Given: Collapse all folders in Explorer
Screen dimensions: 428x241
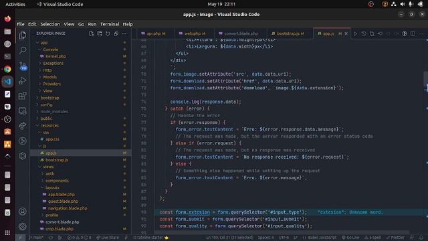Looking at the screenshot, I should point(116,33).
